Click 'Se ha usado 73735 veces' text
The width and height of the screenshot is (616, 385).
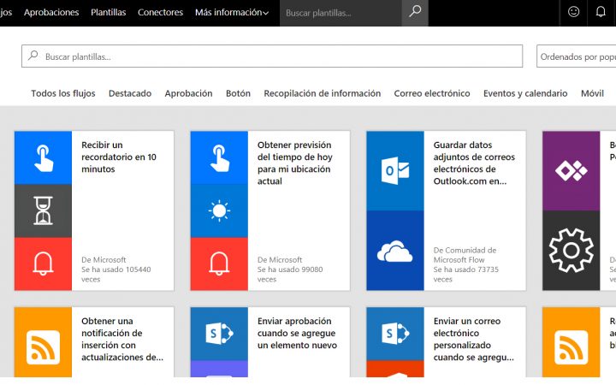(466, 275)
